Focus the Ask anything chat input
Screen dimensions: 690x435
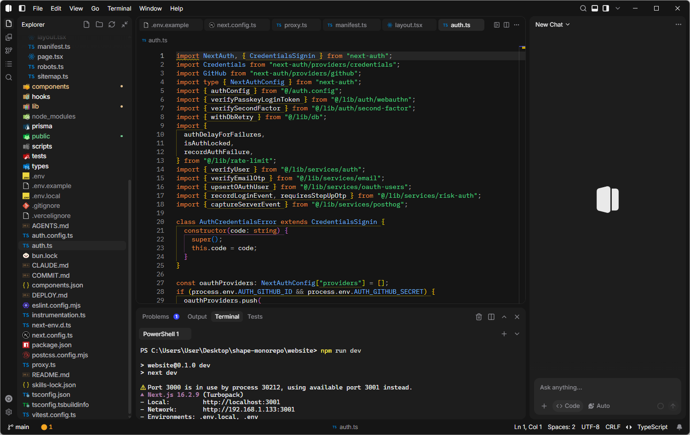click(x=607, y=387)
